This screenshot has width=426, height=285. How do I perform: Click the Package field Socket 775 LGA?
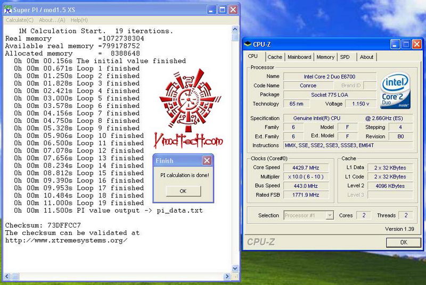pyautogui.click(x=330, y=95)
